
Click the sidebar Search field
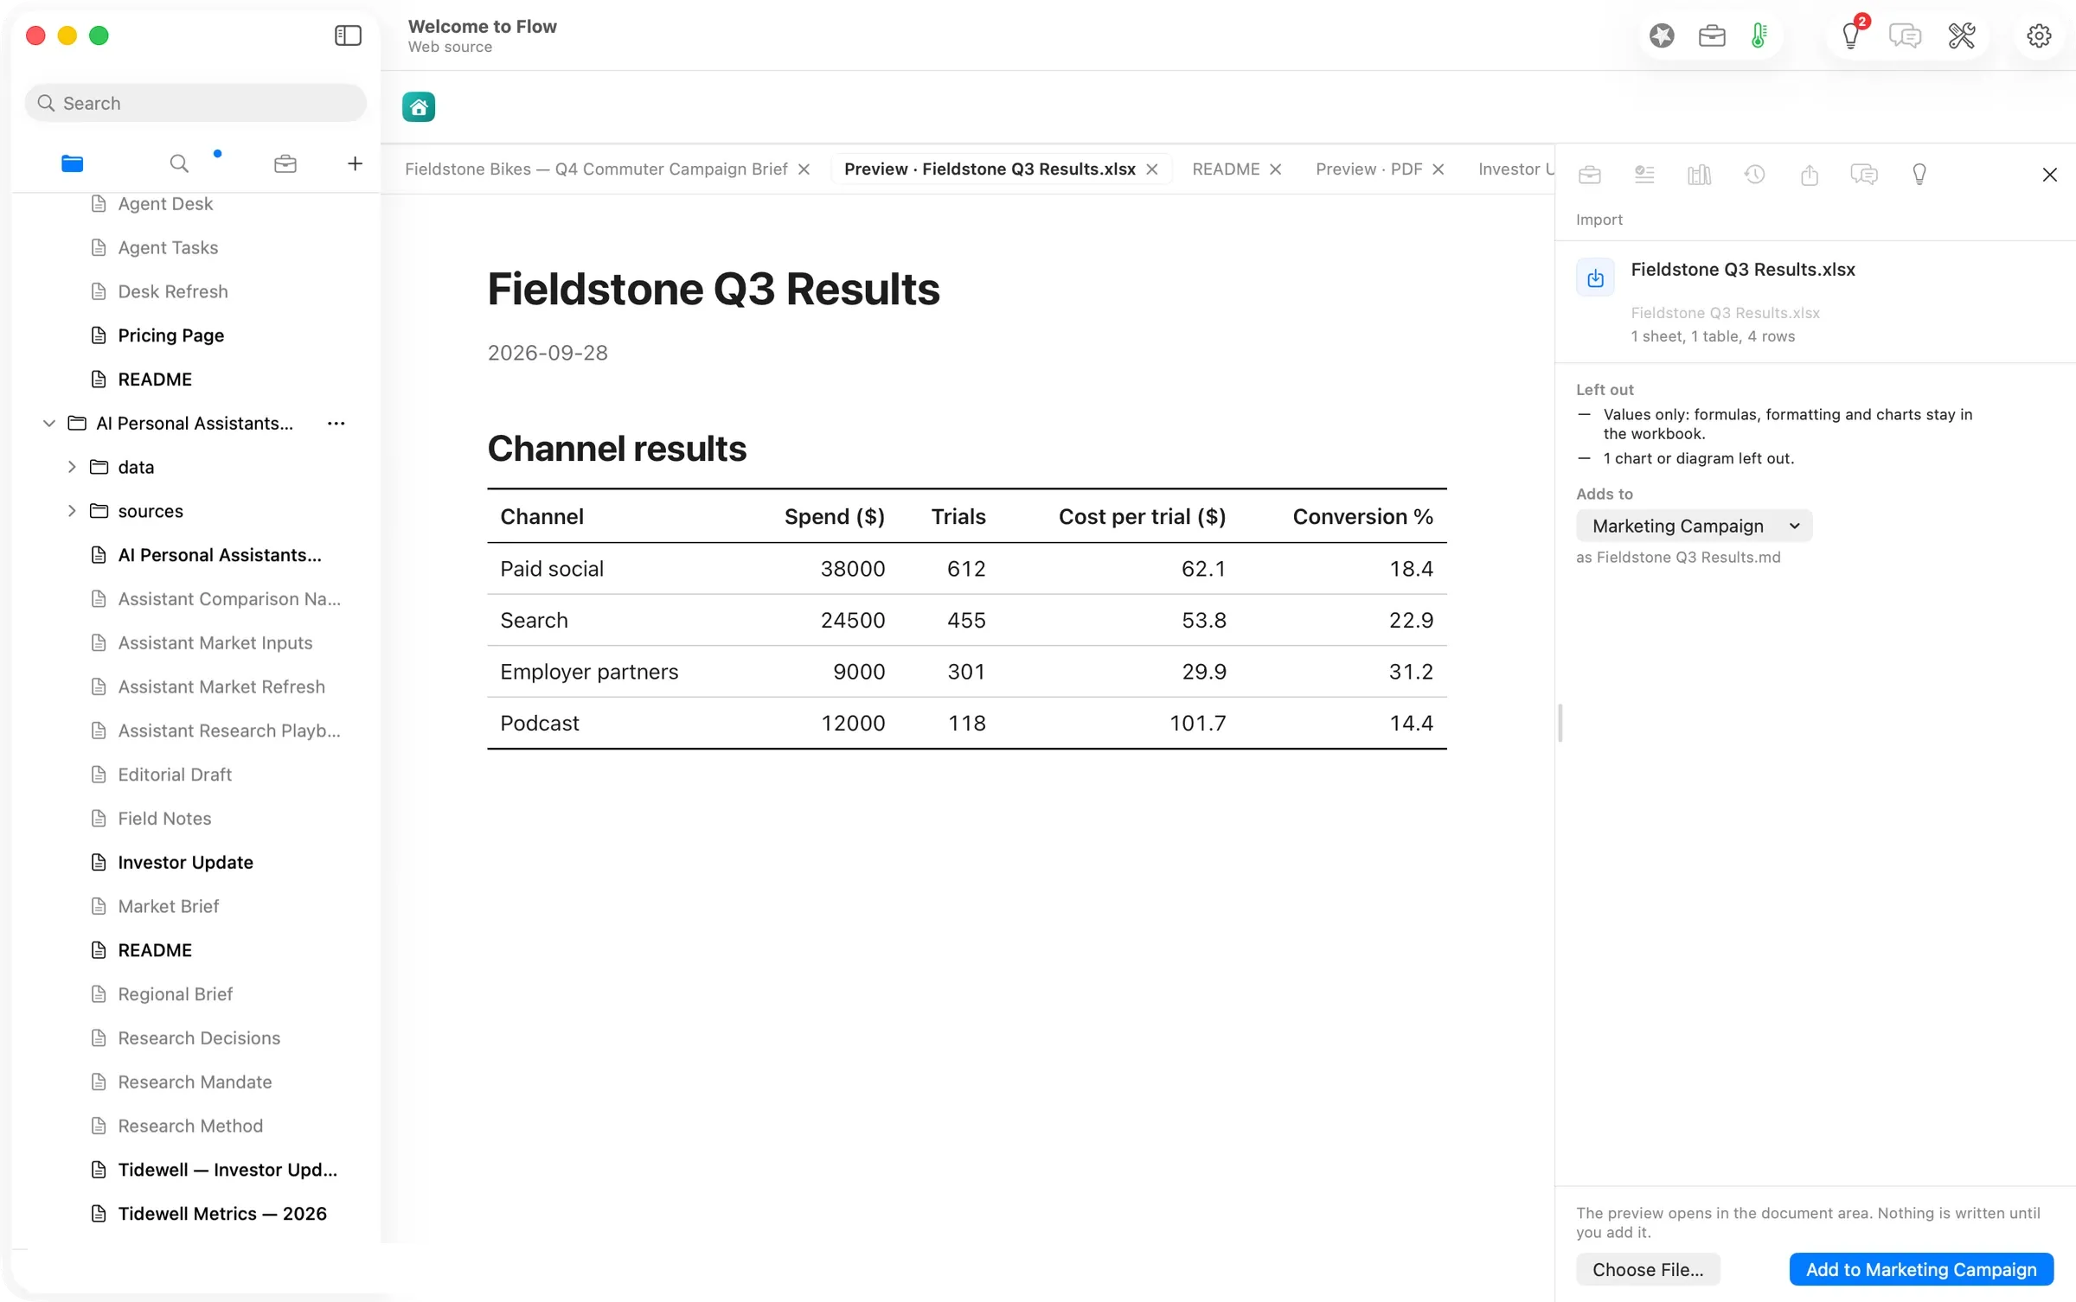pos(196,103)
